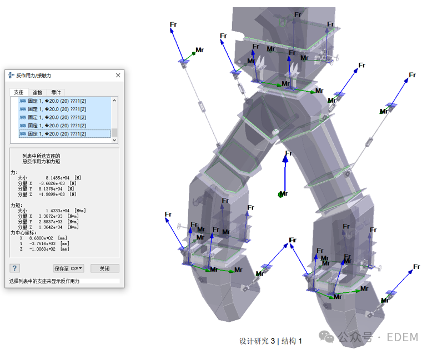
Task: Open the 零件 tab
Action: [56, 92]
